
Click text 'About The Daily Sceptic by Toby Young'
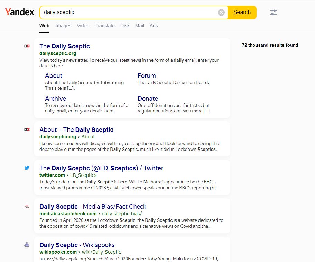[x=84, y=83]
